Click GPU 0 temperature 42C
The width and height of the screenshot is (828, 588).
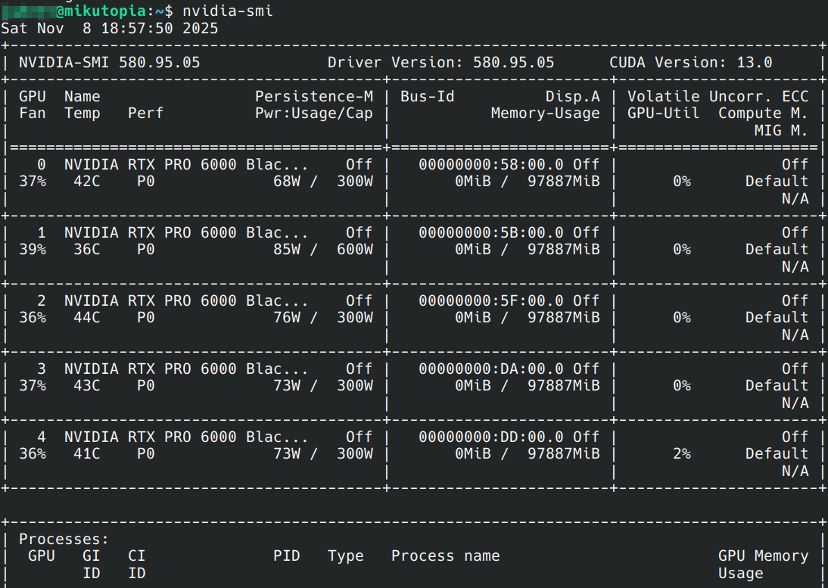tap(86, 182)
